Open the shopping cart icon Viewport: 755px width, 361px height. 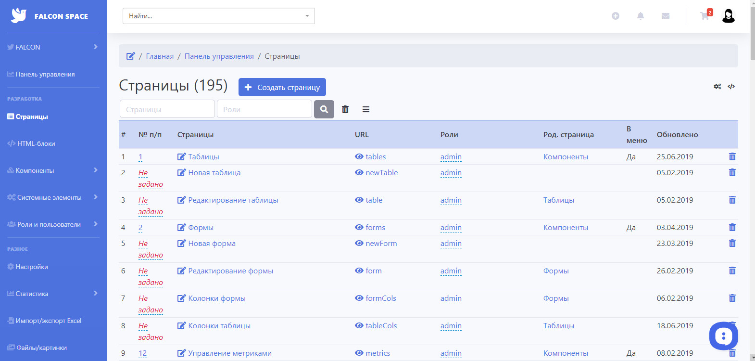click(x=705, y=16)
